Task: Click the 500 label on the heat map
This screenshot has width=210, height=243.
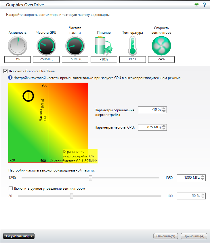Action: 43,161
